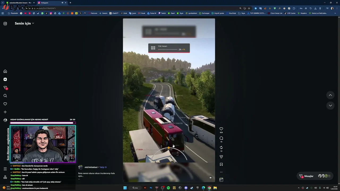Go to next reel arrow

(330, 106)
